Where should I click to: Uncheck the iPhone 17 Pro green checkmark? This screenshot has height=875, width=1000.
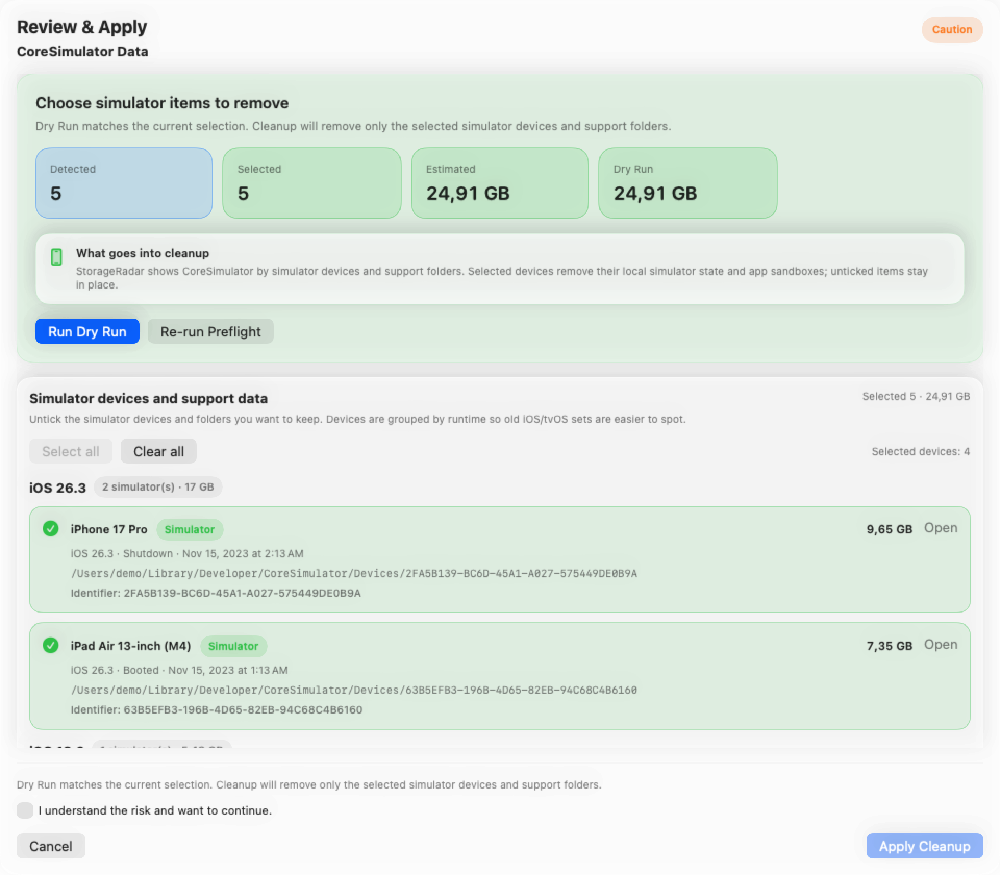point(51,529)
